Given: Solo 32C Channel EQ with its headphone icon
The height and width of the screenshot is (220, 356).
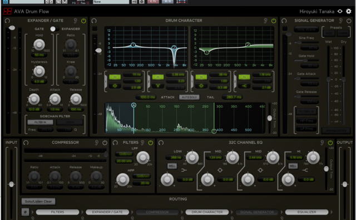Looking at the screenshot, I should (161, 143).
